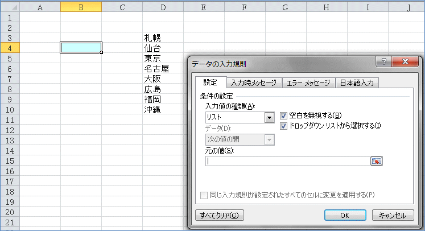Viewport: 425px width, 231px height.
Task: Close the データの入力規則 dialog
Action: coord(406,62)
